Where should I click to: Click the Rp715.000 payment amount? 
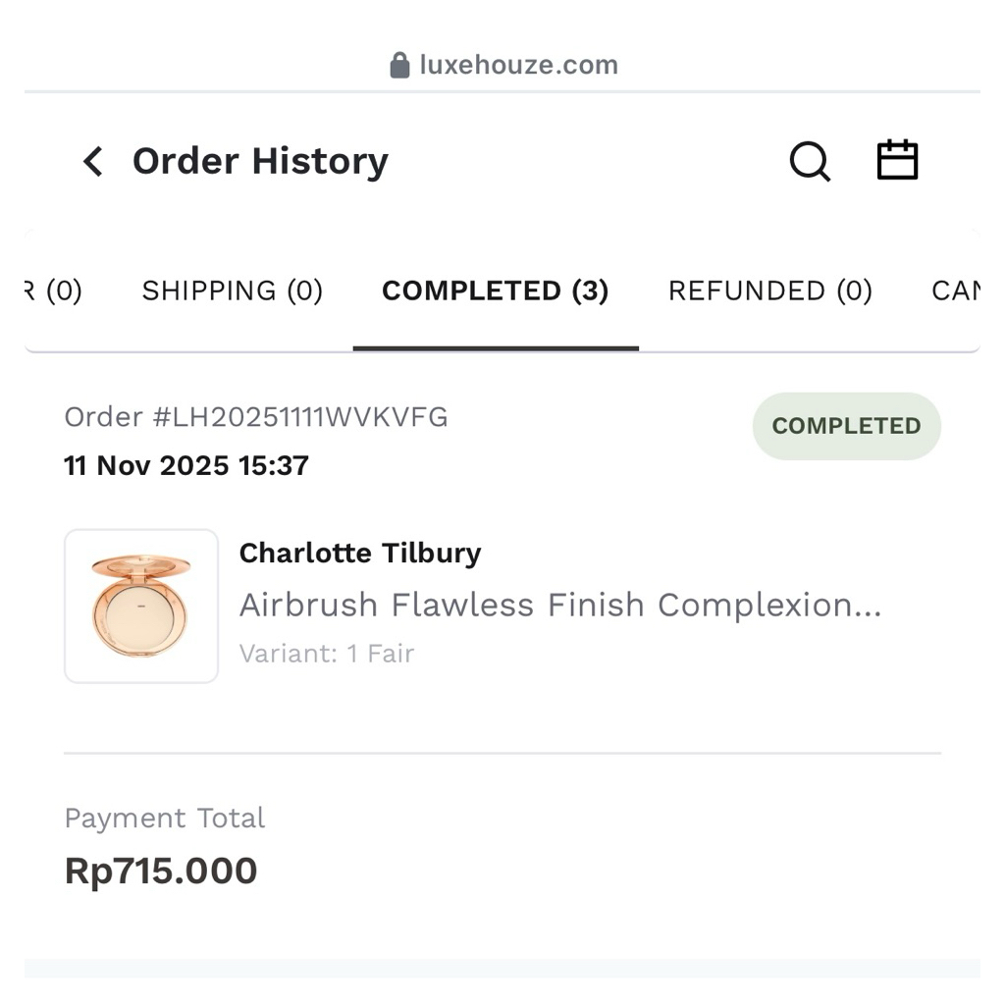161,872
